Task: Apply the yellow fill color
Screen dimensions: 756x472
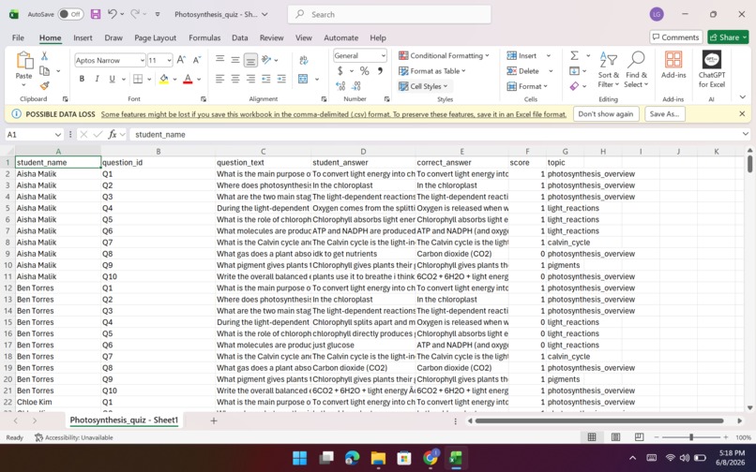Action: [x=164, y=79]
